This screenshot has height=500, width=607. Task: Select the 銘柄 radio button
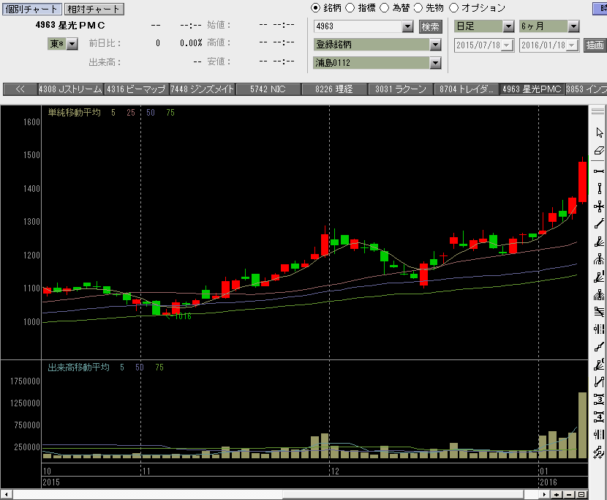point(315,8)
